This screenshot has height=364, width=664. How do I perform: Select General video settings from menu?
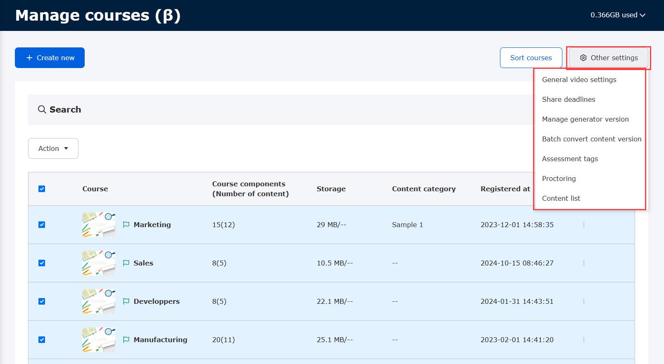click(579, 80)
